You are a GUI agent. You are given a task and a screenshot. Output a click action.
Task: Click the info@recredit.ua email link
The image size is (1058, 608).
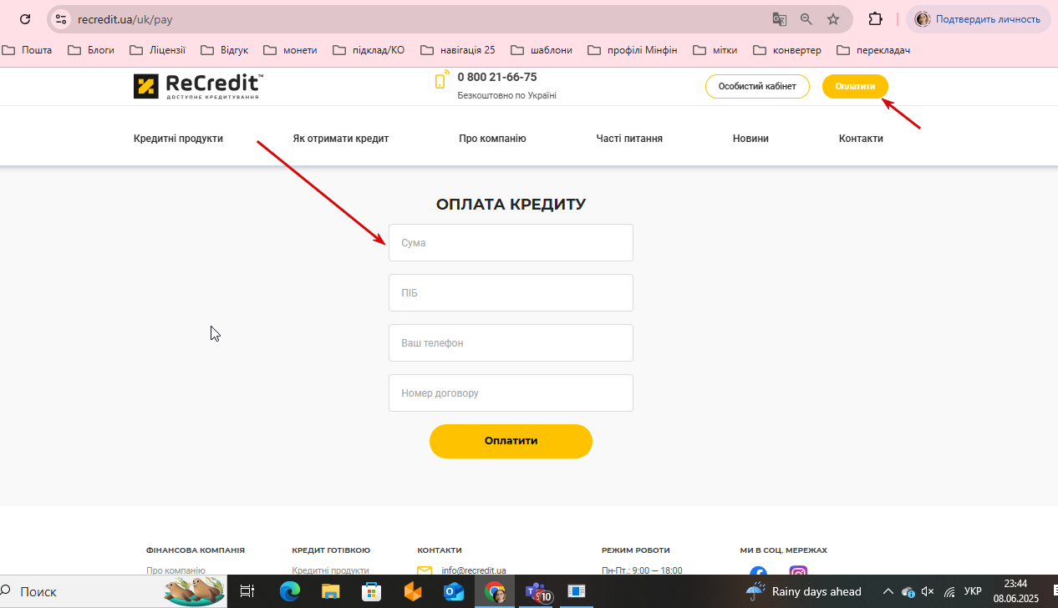click(x=474, y=570)
